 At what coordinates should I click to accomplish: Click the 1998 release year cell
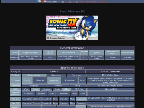tap(49, 58)
